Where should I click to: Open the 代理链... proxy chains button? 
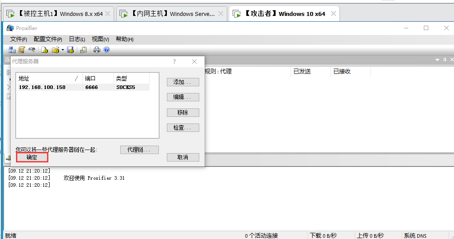click(x=139, y=150)
